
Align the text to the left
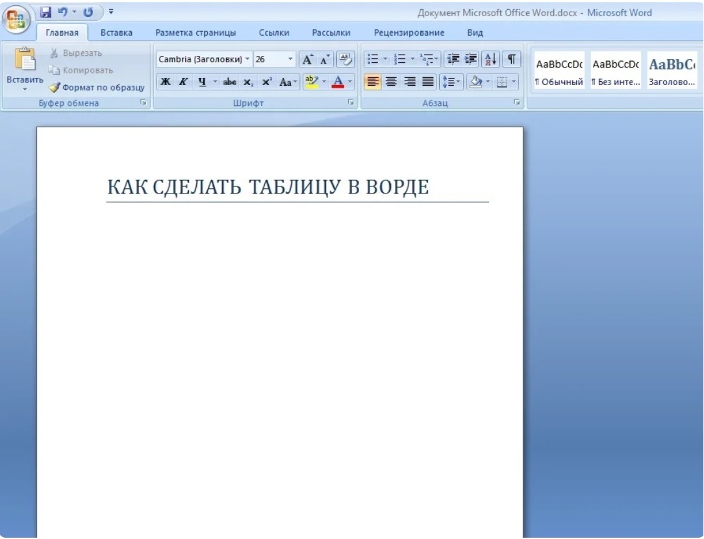tap(372, 82)
